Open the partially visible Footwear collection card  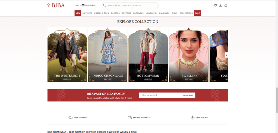(x=219, y=55)
